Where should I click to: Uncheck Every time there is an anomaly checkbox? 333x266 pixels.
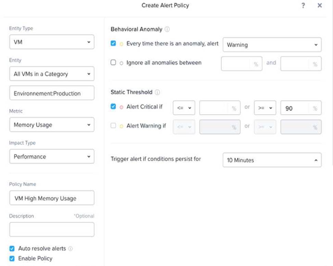113,43
